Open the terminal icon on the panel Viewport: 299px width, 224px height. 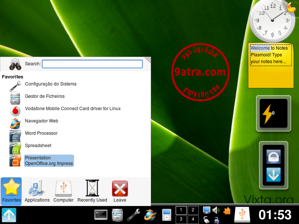click(x=101, y=215)
